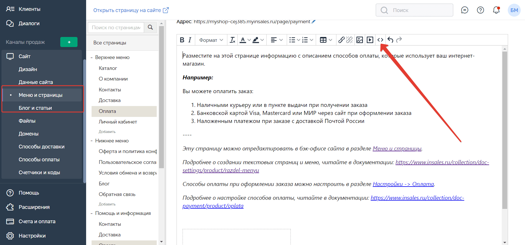The image size is (525, 245).
Task: Follow the Меню и страницы link in text
Action: click(x=397, y=149)
